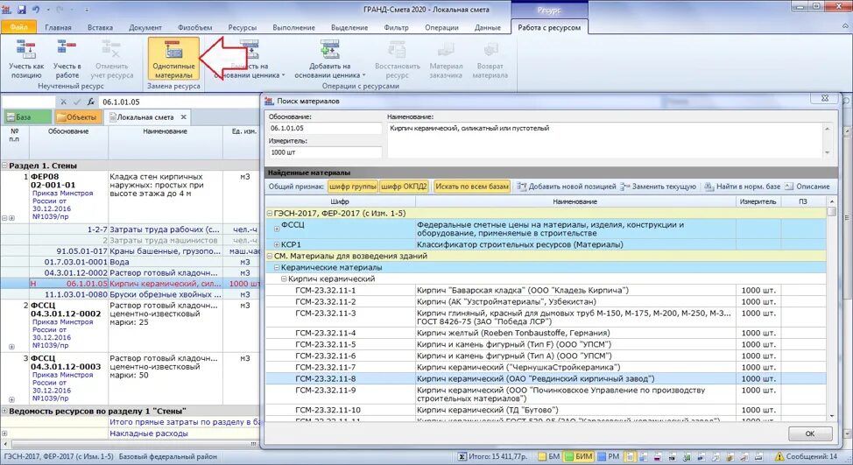
Task: Click the 'Наименование' column header in dialog
Action: point(575,201)
